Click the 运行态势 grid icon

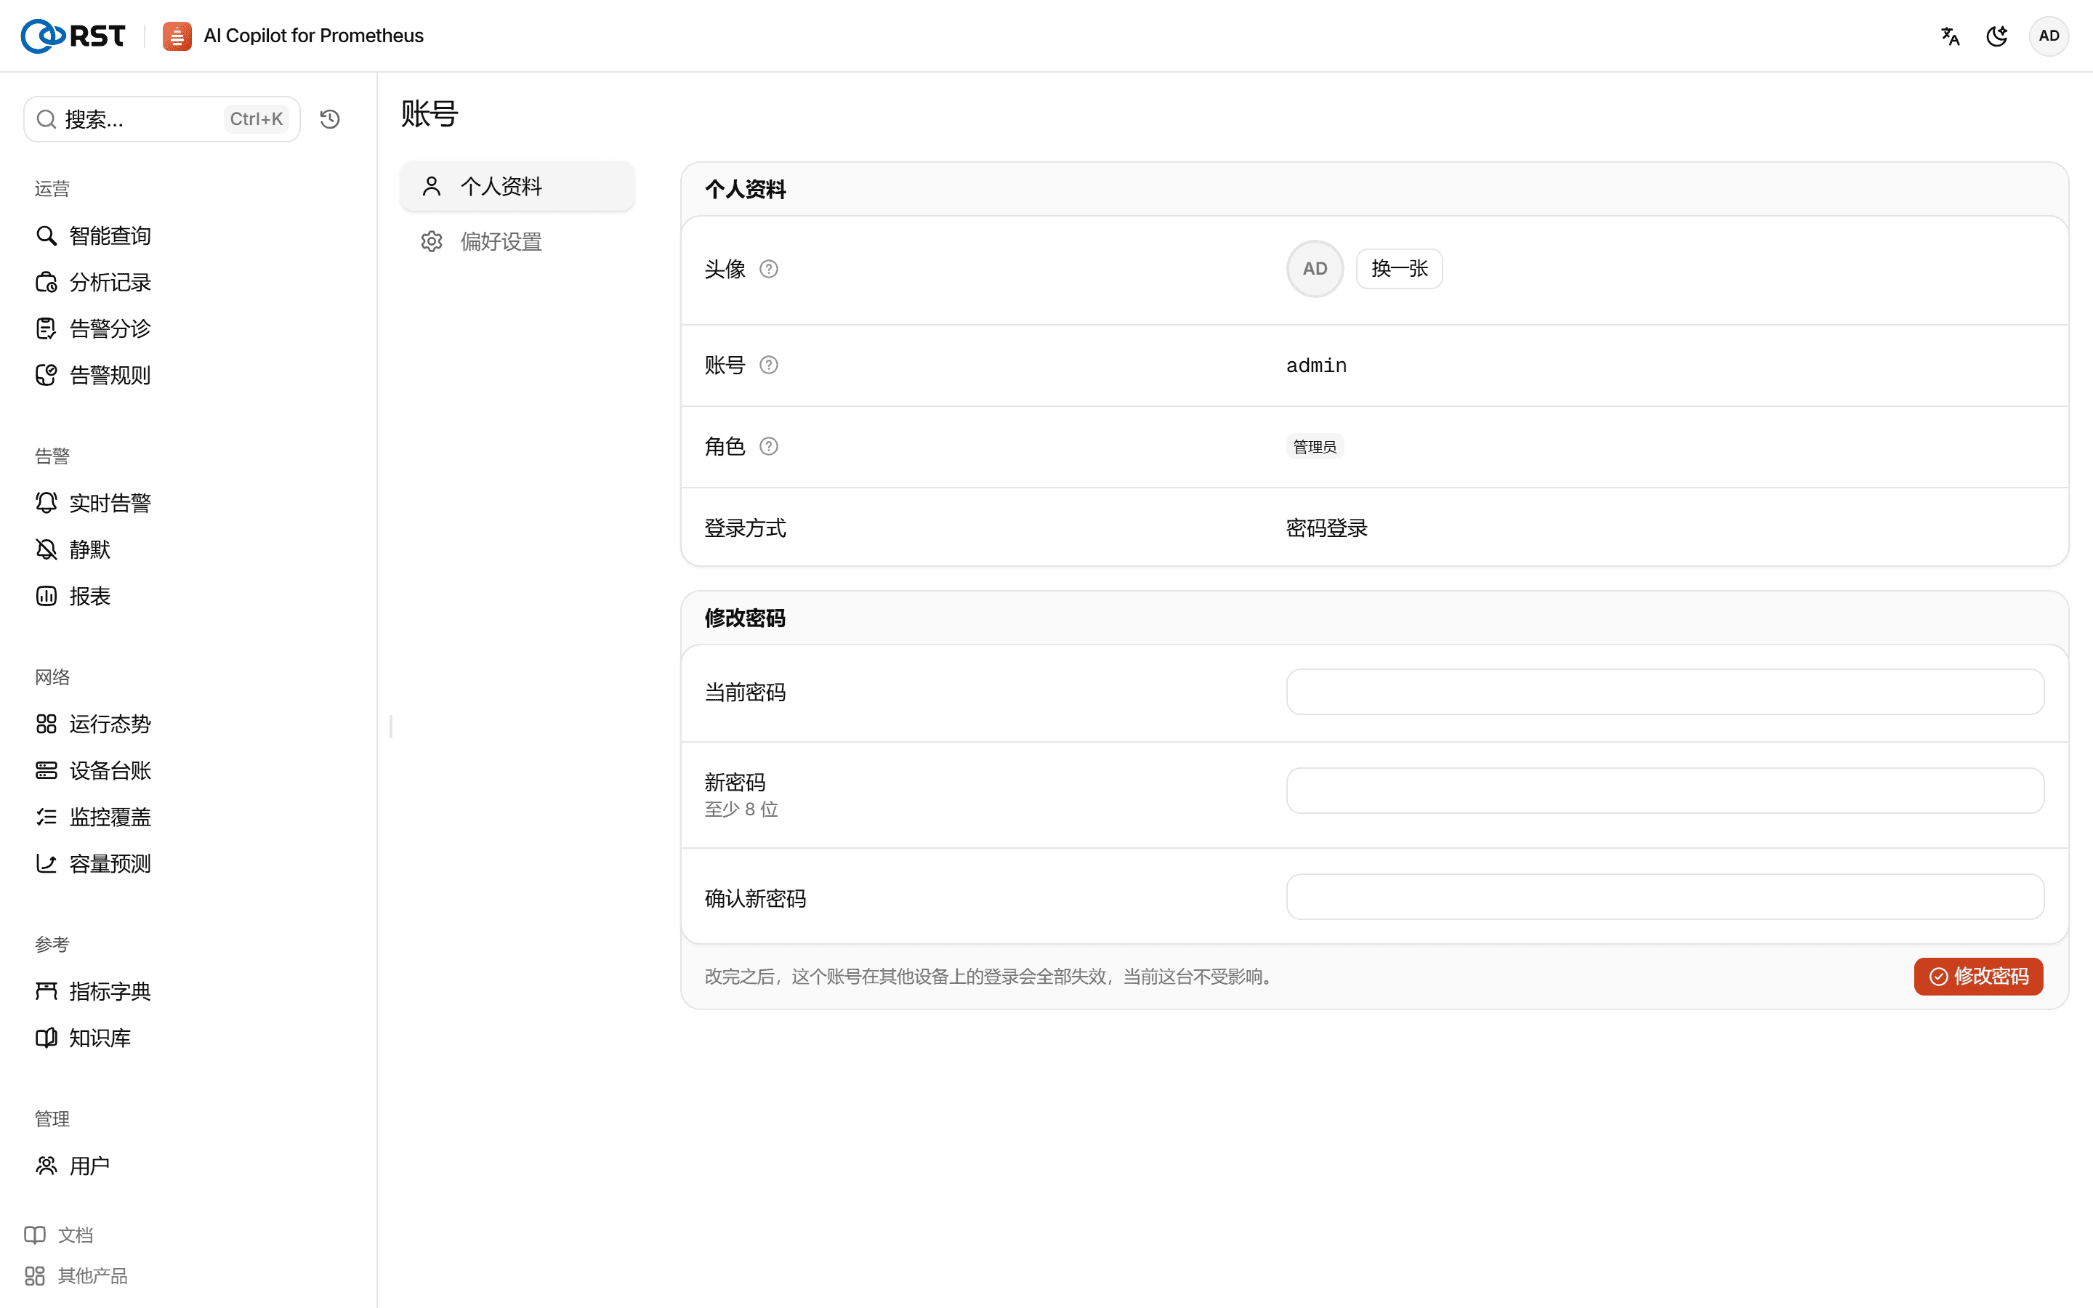(x=47, y=724)
